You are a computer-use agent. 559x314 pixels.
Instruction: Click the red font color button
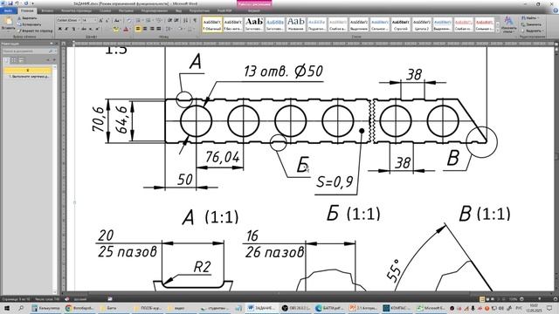126,29
